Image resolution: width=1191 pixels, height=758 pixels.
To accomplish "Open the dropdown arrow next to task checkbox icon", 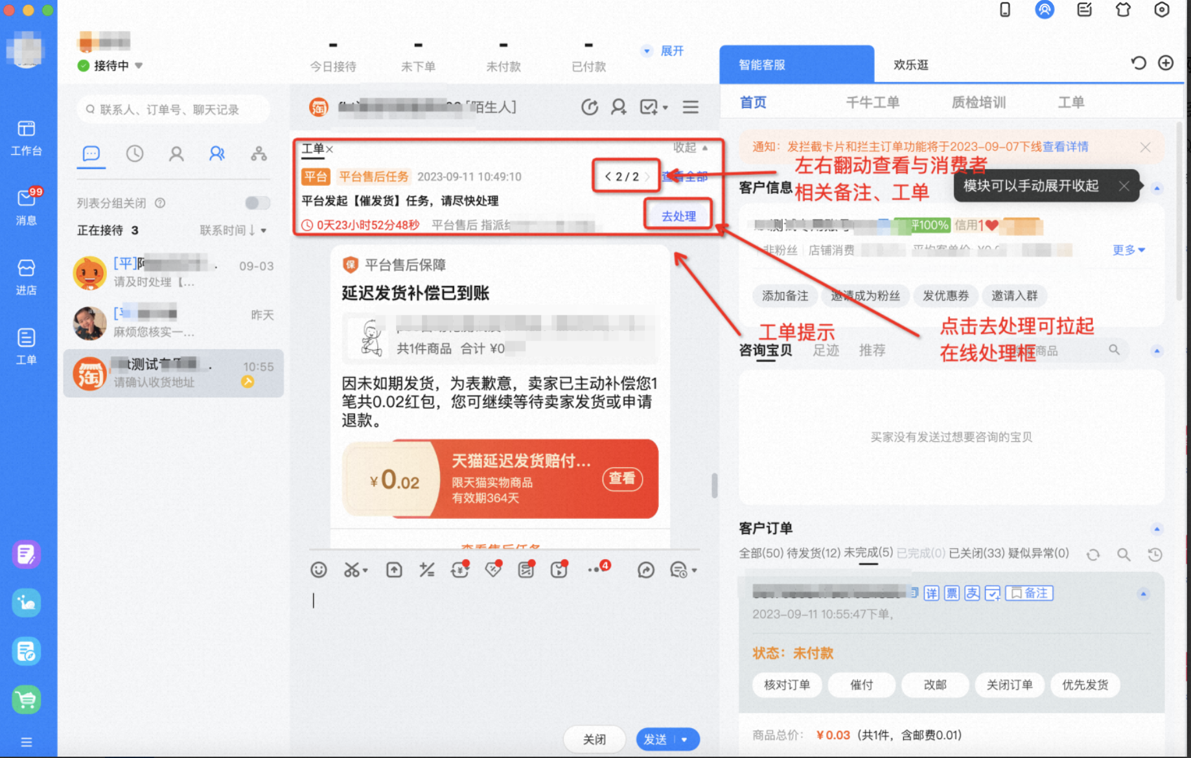I will coord(665,108).
